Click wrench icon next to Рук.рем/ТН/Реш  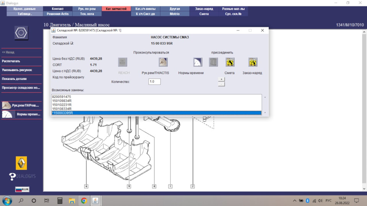coord(6,105)
